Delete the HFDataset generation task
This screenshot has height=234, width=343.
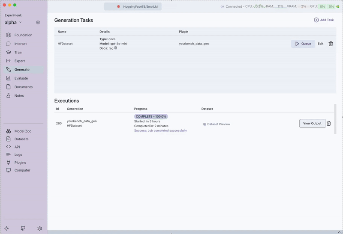[x=331, y=44]
